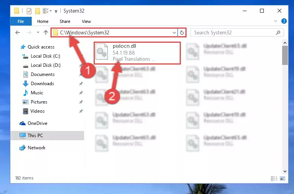Image resolution: width=294 pixels, height=194 pixels.
Task: Open Local Disk (D:) in sidebar
Action: tap(45, 65)
